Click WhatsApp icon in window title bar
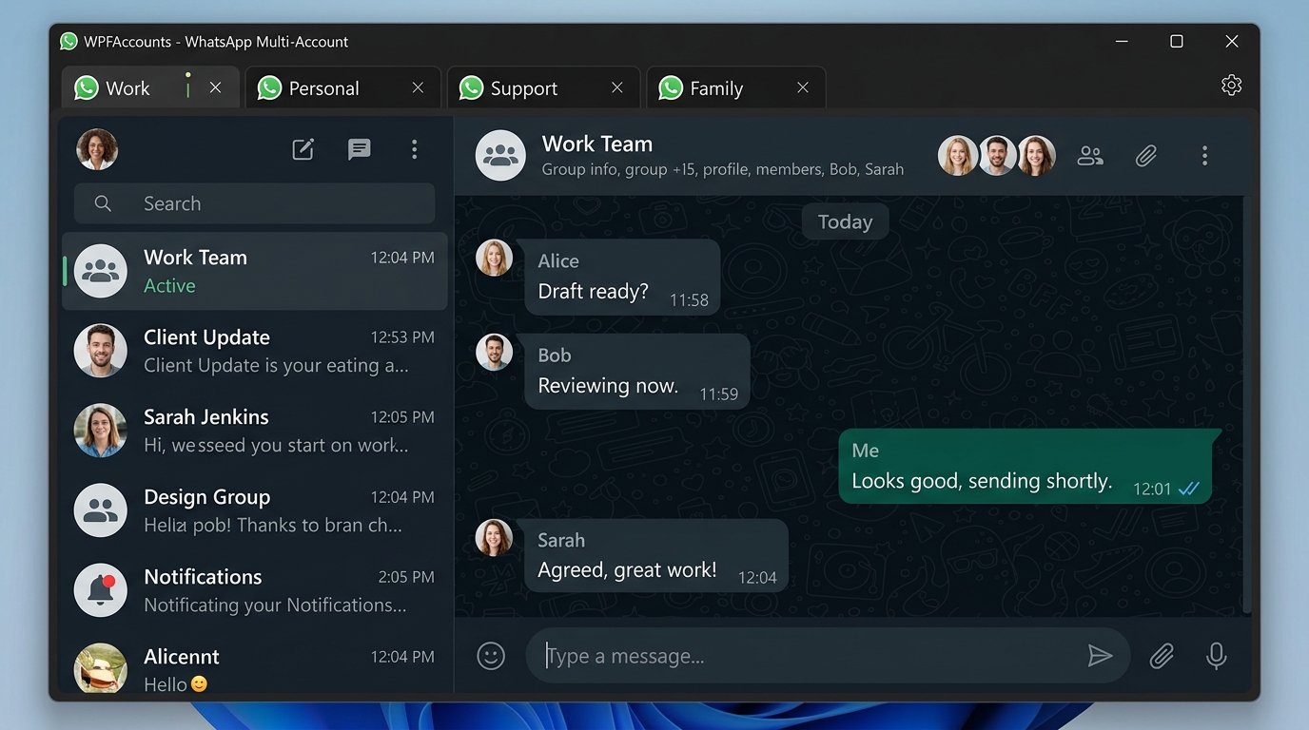The height and width of the screenshot is (730, 1309). point(68,41)
